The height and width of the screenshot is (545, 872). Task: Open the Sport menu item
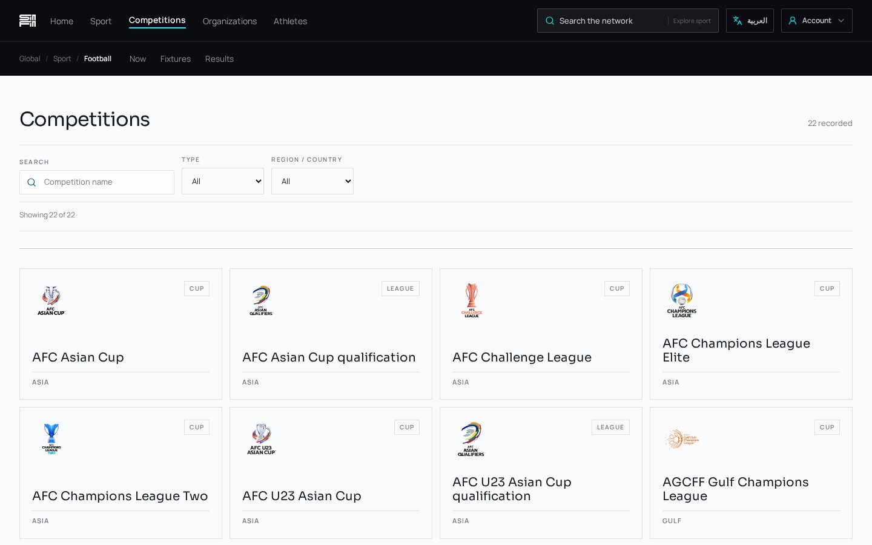click(101, 21)
